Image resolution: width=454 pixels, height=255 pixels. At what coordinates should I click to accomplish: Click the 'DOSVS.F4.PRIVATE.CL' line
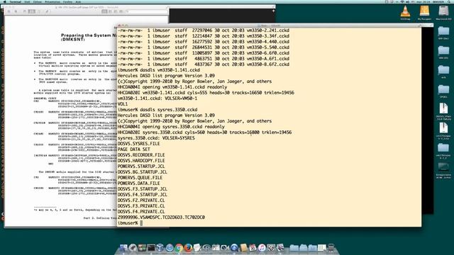[141, 212]
